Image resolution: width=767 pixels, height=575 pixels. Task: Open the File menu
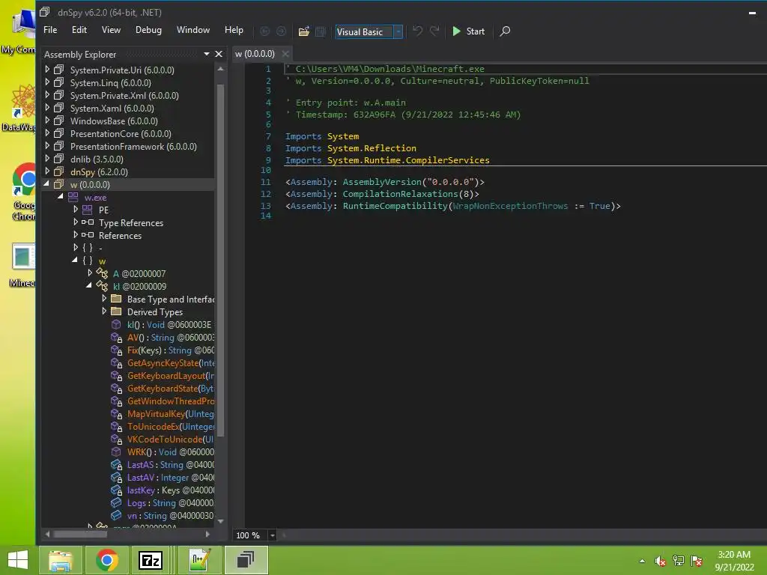click(x=50, y=30)
